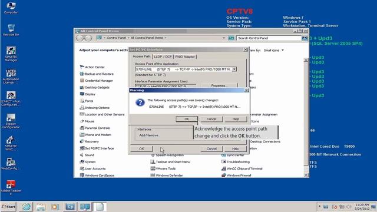
Task: Open Phone and Modem item
Action: tap(95, 135)
